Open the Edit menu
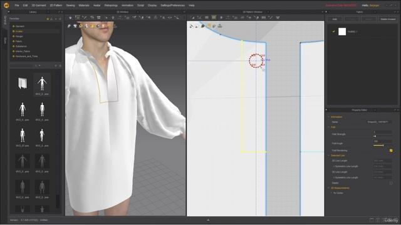Viewport: 401px width, 225px height. [x=25, y=6]
